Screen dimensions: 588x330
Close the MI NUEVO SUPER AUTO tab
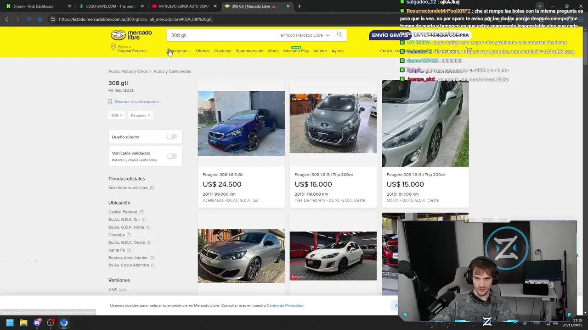click(x=215, y=6)
